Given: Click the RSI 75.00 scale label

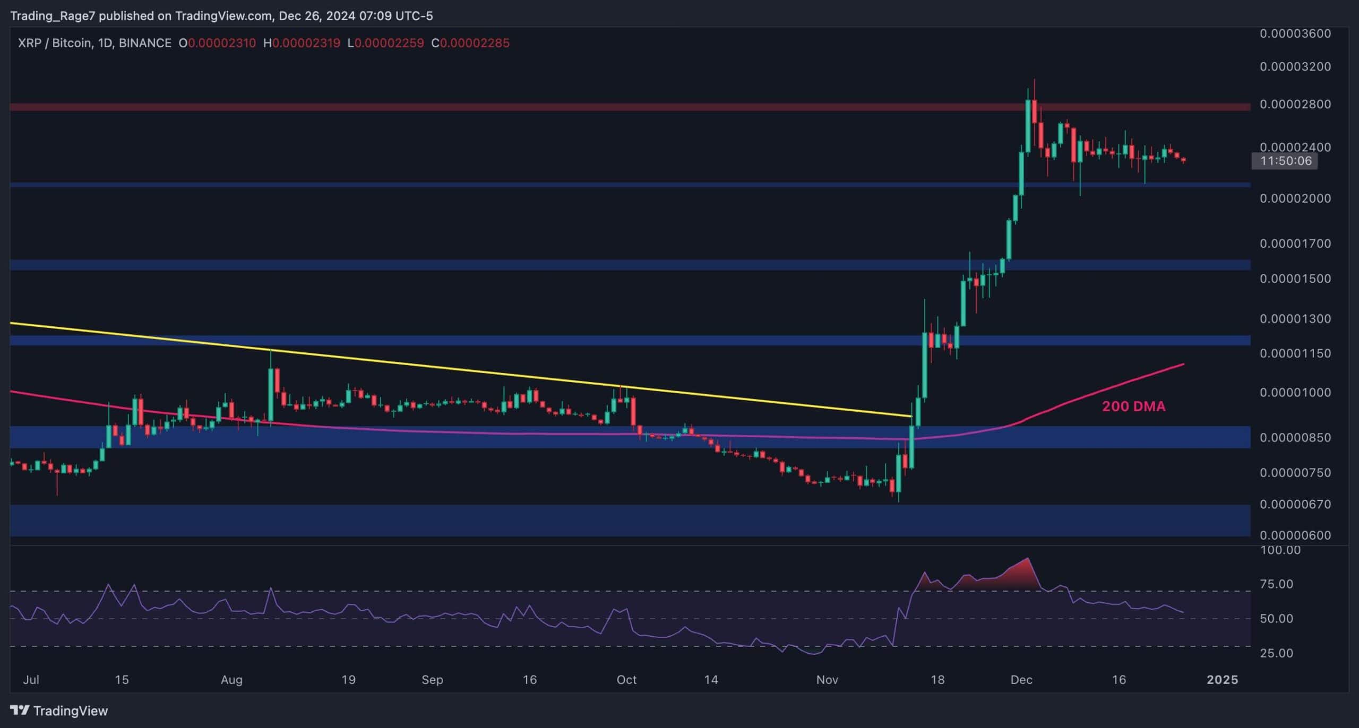Looking at the screenshot, I should (1276, 584).
